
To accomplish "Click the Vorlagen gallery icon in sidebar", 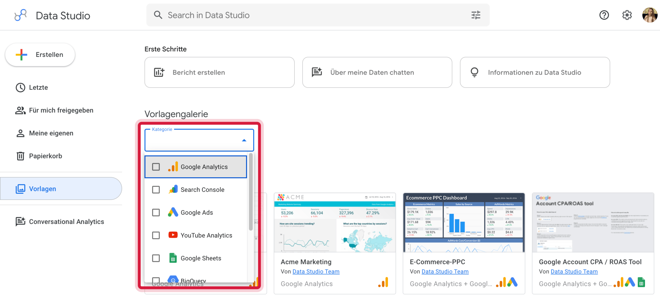I will coord(20,189).
